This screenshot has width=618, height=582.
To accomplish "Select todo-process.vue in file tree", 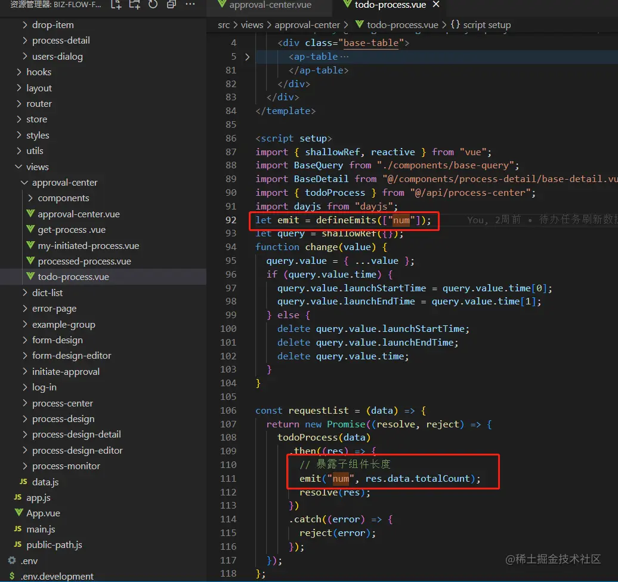I will coord(73,277).
